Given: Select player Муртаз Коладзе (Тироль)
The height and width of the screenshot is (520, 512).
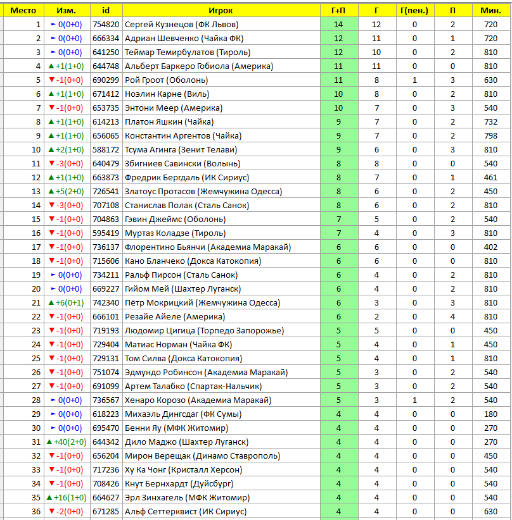Looking at the screenshot, I should click(x=175, y=233).
